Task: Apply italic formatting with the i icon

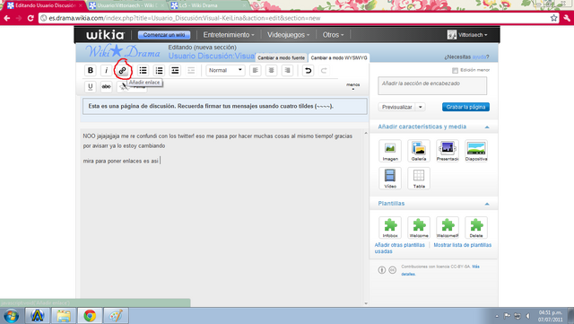Action: [106, 70]
